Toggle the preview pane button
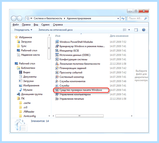 coord(136,30)
